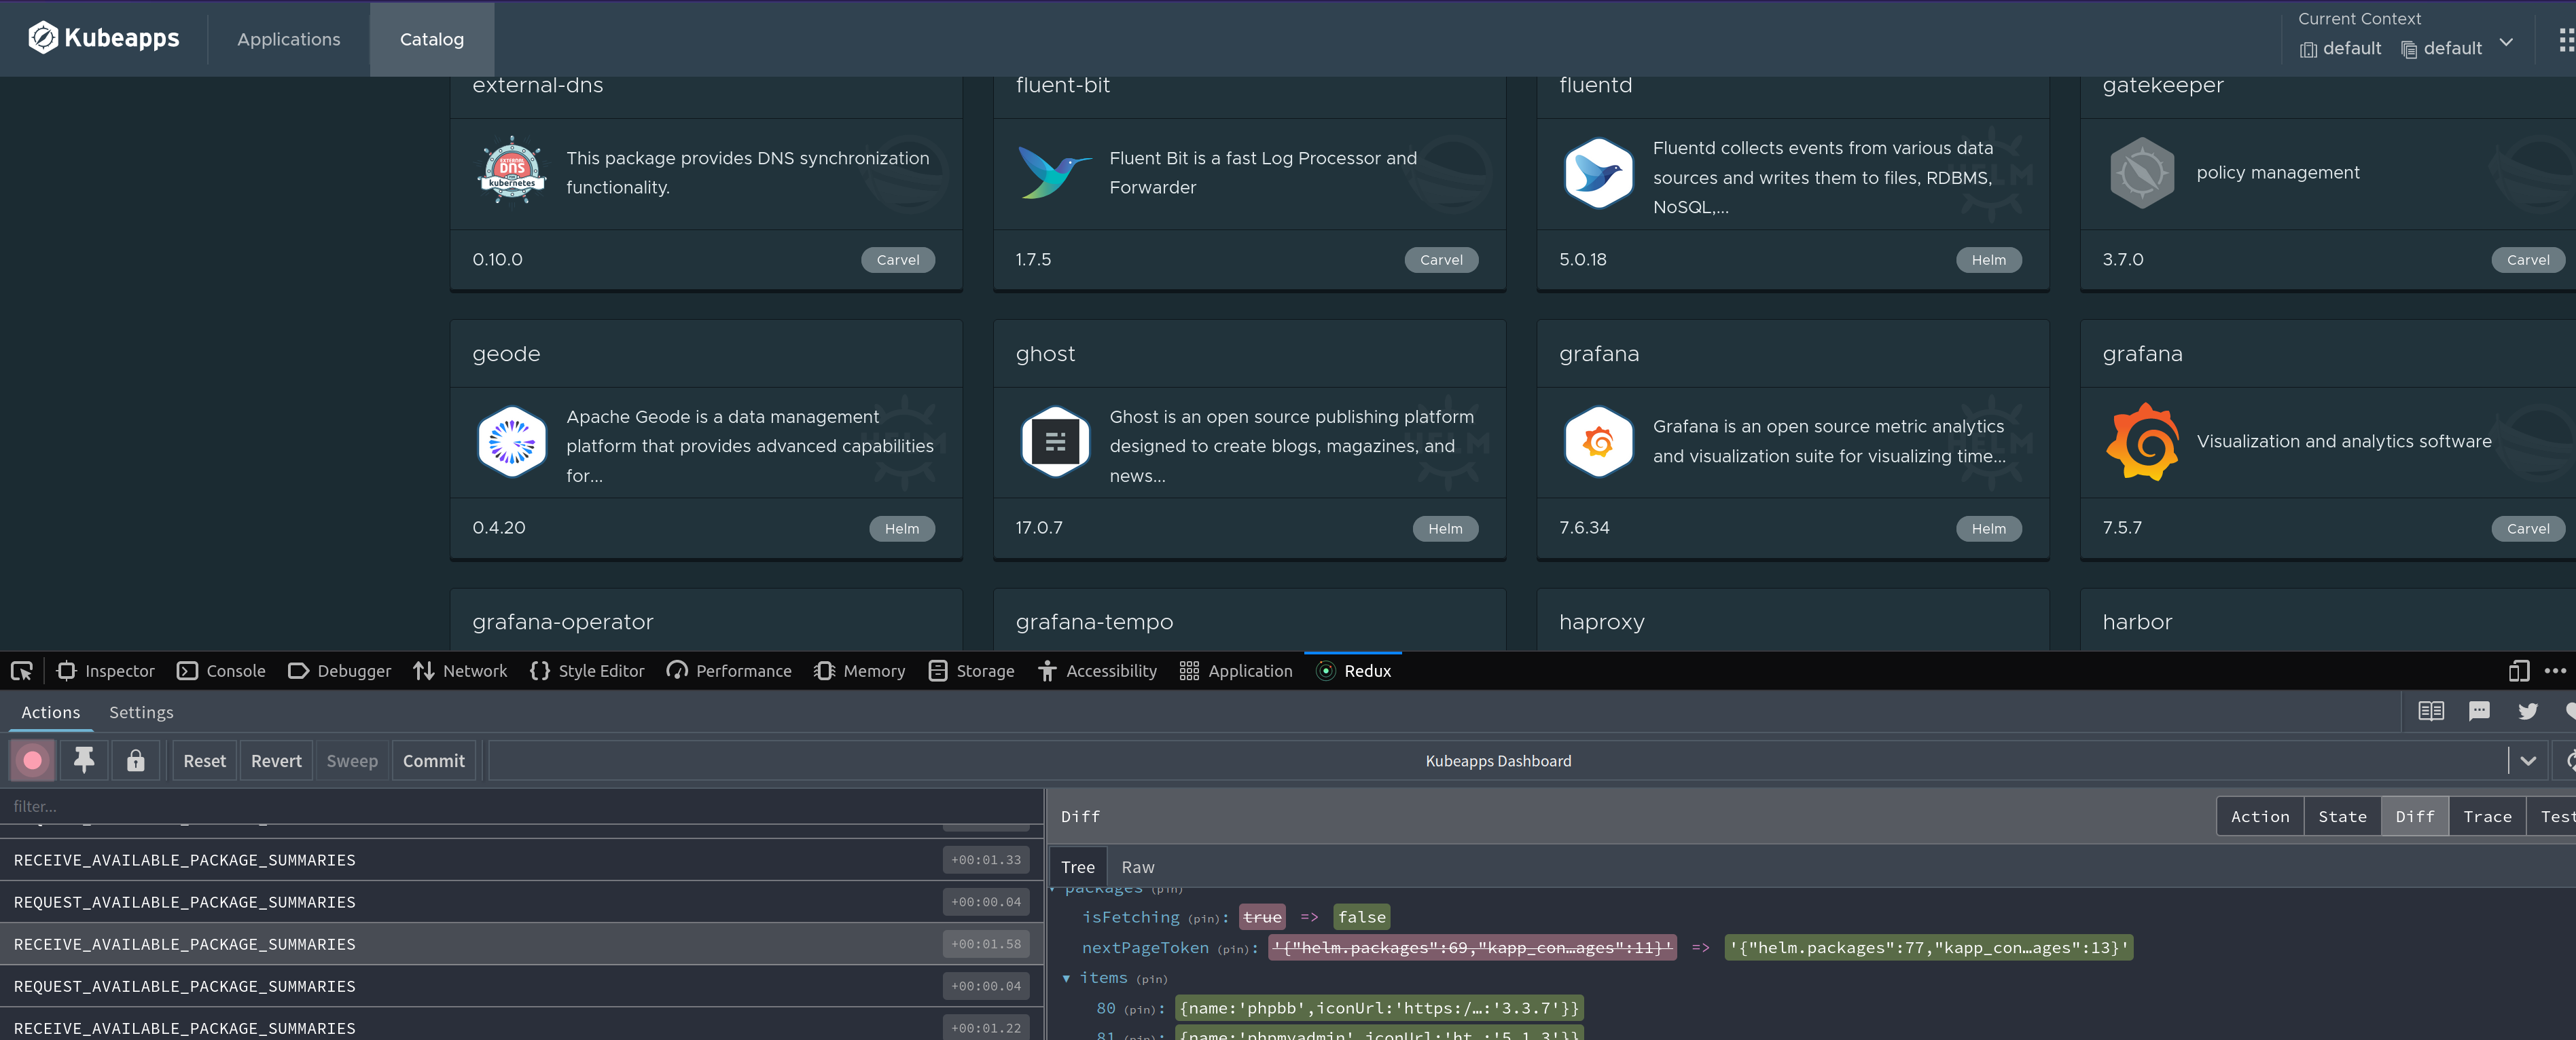Open the instance selector chevron beside Kubeapps Dashboard
This screenshot has height=1040, width=2576.
pos(2530,760)
